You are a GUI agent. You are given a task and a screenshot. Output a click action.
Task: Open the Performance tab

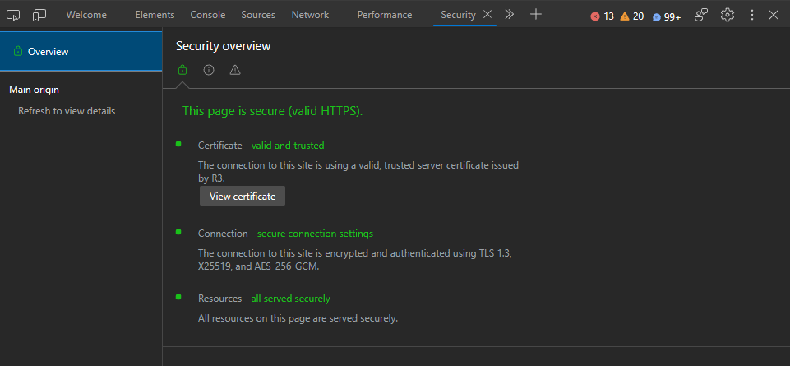point(385,15)
